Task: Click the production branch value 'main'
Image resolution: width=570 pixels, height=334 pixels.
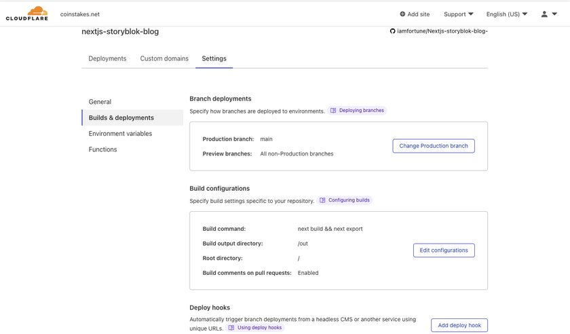Action: tap(266, 139)
